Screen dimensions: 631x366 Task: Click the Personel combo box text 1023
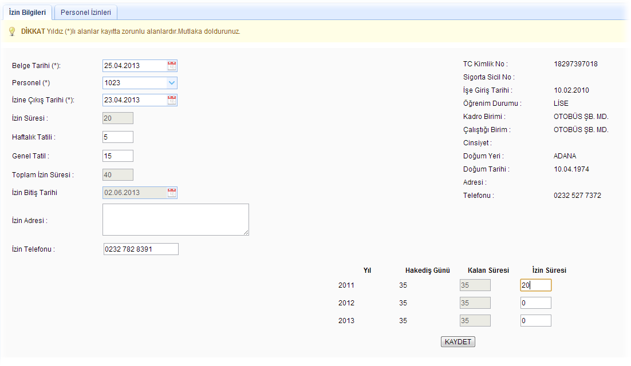pos(134,83)
